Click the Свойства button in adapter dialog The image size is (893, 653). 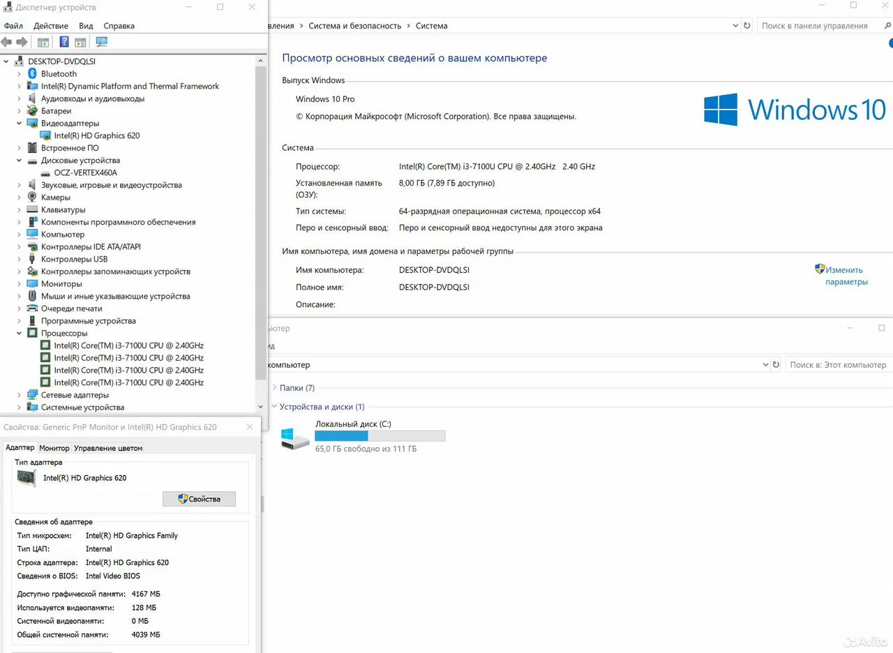199,499
